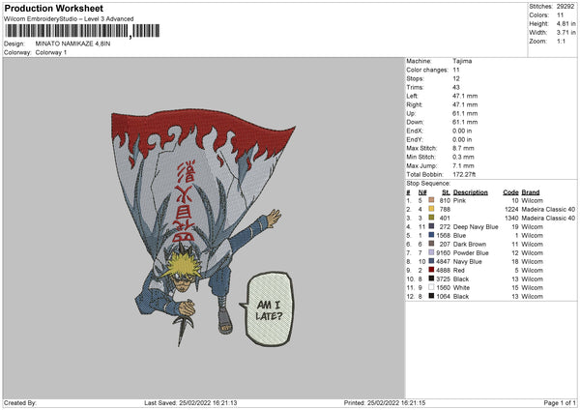Screen dimensions: 580x410
Task: Click the olive swatch for stitch 401
Action: tap(431, 218)
